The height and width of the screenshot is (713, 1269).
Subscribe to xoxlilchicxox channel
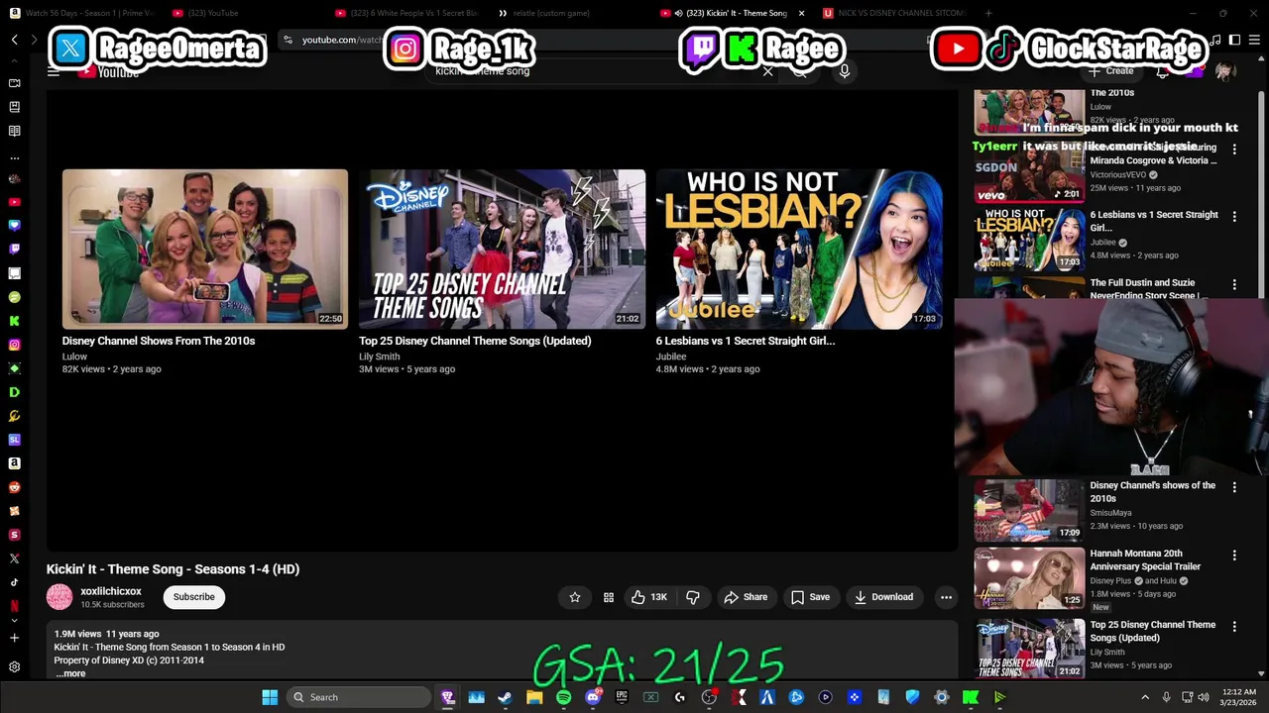(x=194, y=597)
